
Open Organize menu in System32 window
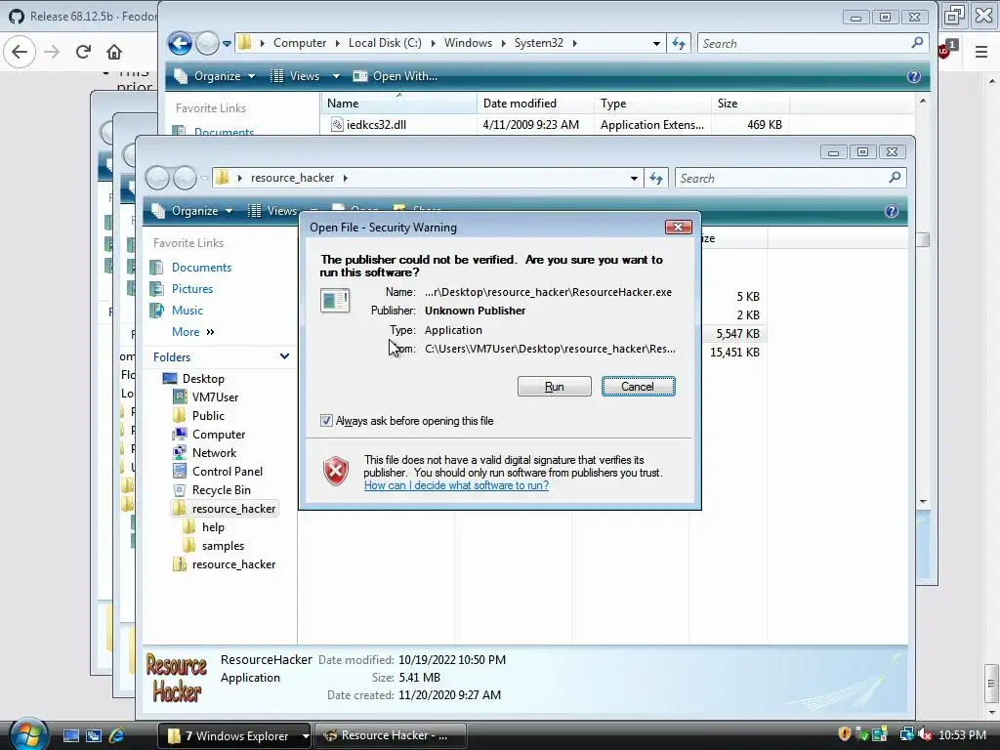click(216, 76)
